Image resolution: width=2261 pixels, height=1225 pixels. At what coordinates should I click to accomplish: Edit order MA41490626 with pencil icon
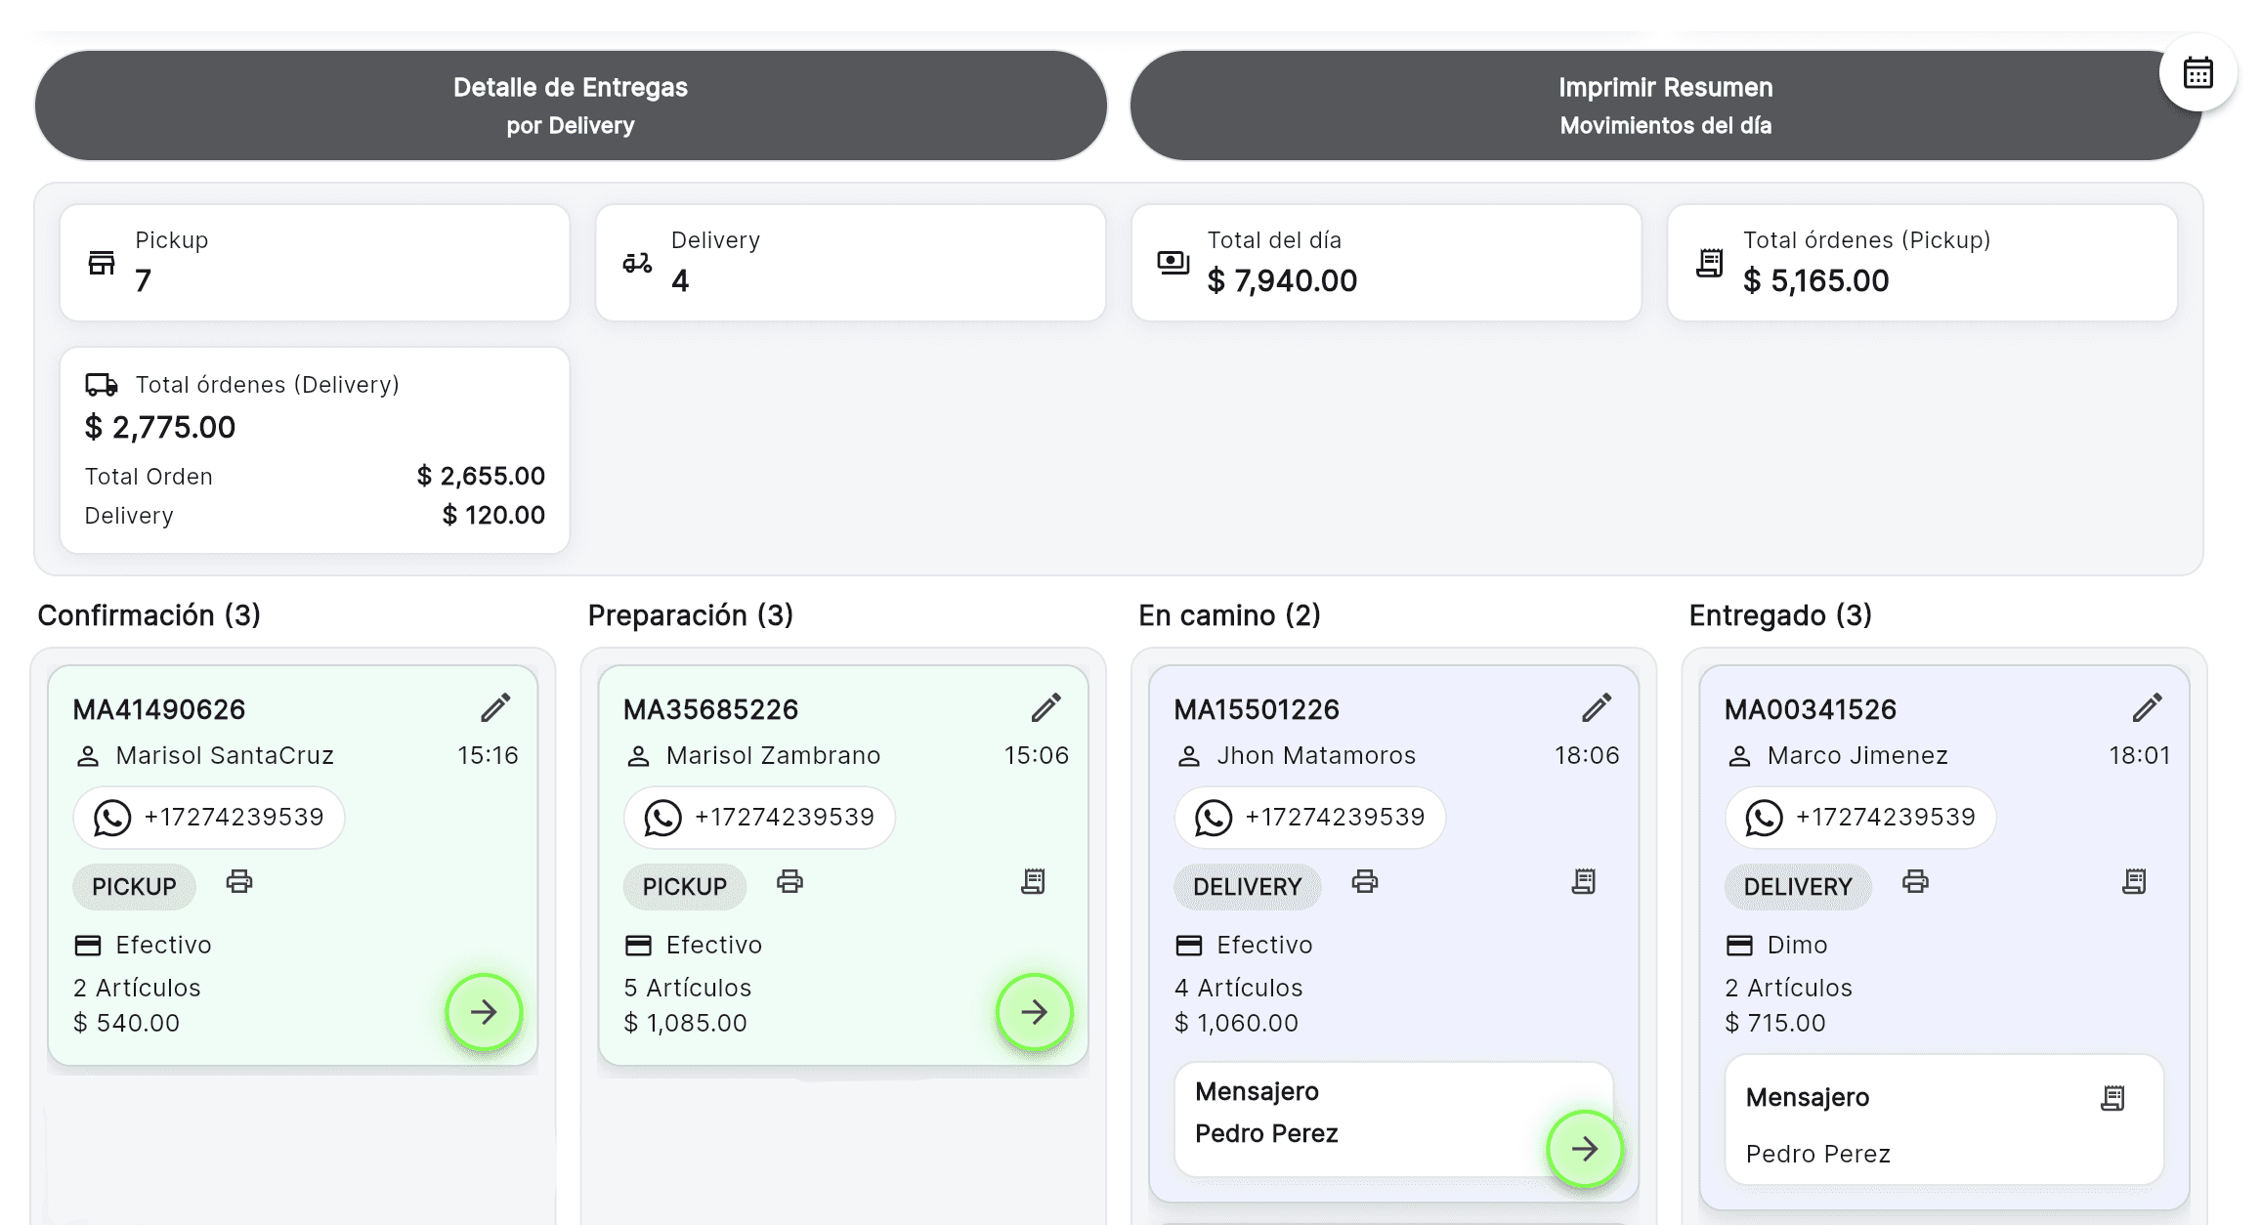click(495, 708)
